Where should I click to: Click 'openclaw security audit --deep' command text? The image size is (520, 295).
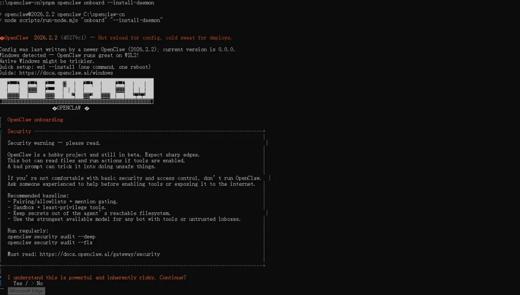pyautogui.click(x=52, y=237)
